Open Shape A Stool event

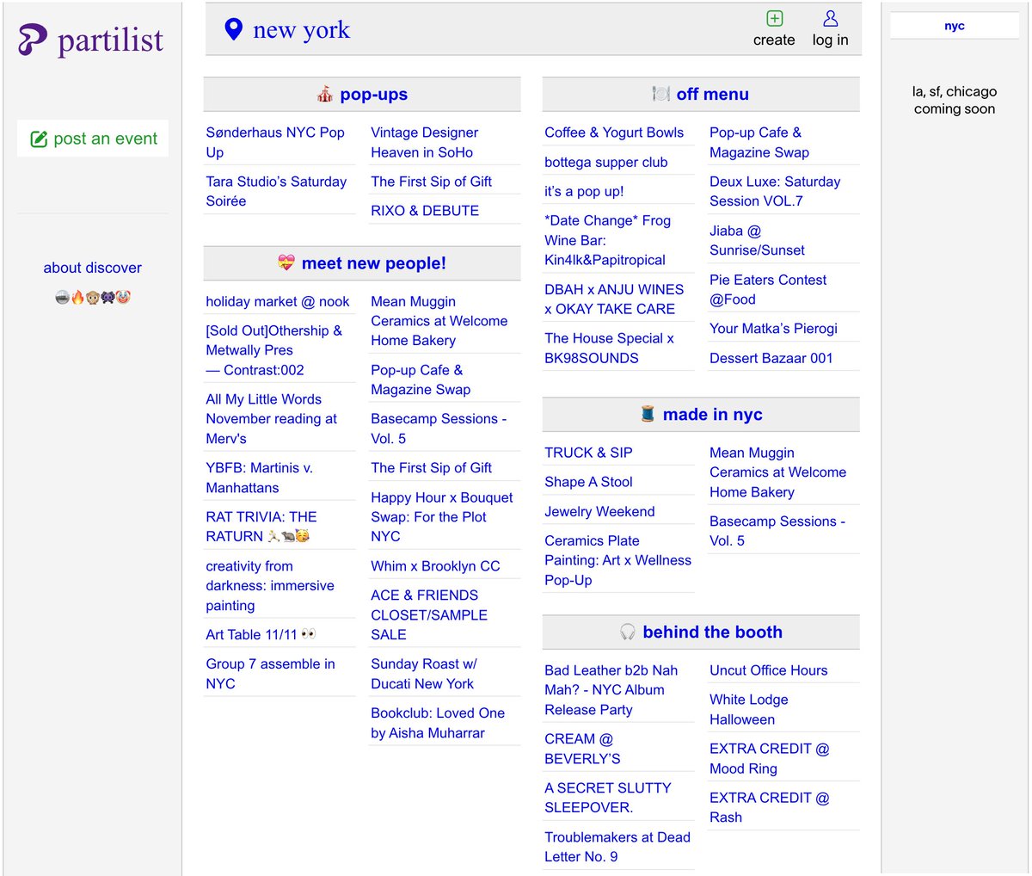[x=588, y=482]
